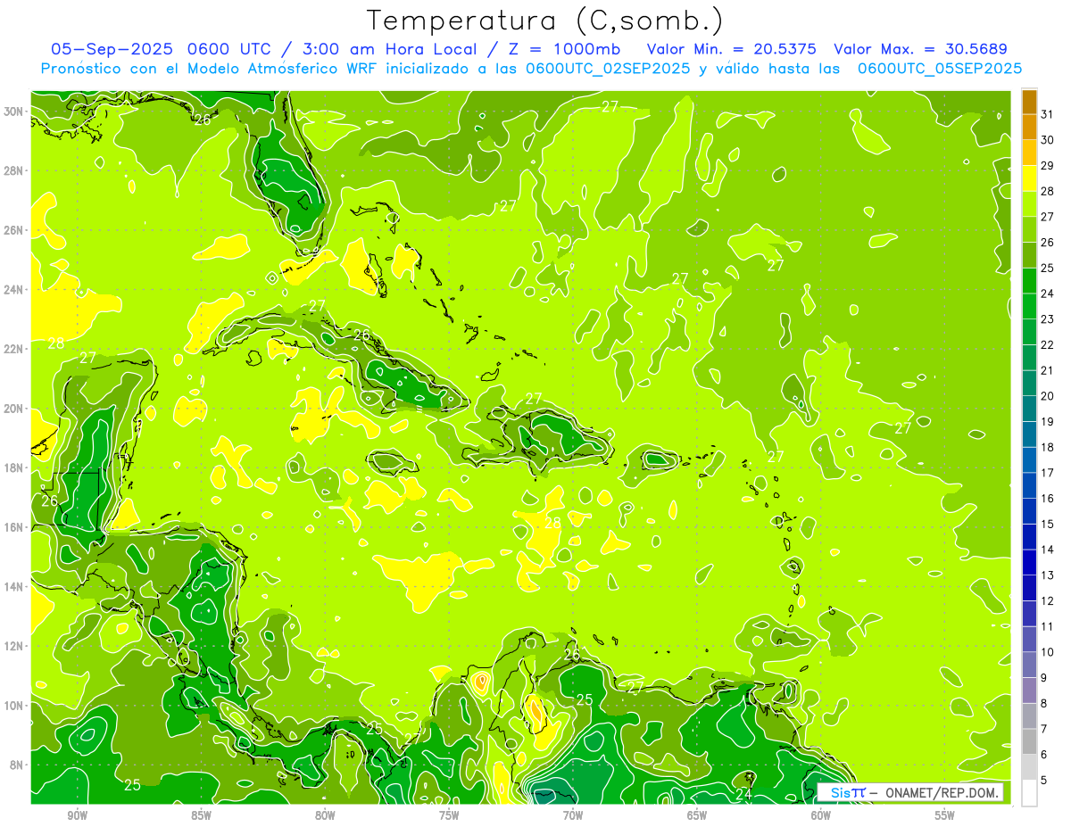Click the "10N" latitude axis label
This screenshot has height=827, width=1071.
pyautogui.click(x=15, y=706)
